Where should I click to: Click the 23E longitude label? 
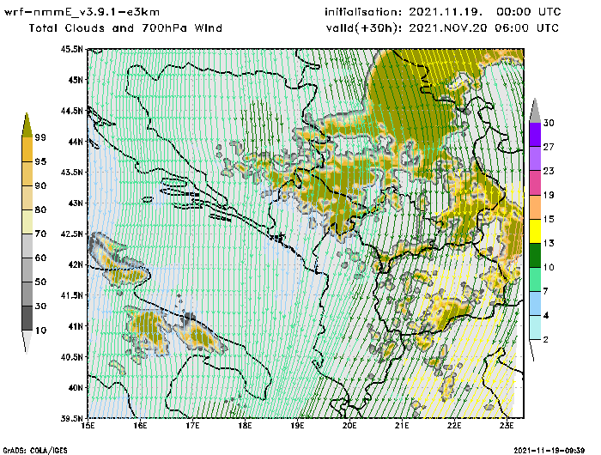tap(507, 426)
